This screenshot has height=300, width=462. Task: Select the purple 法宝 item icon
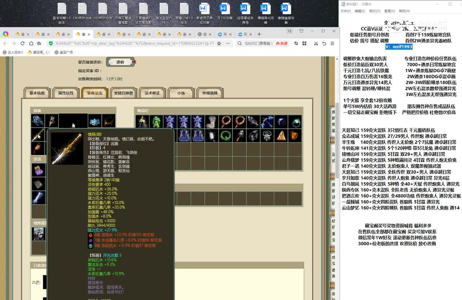[x=39, y=170]
